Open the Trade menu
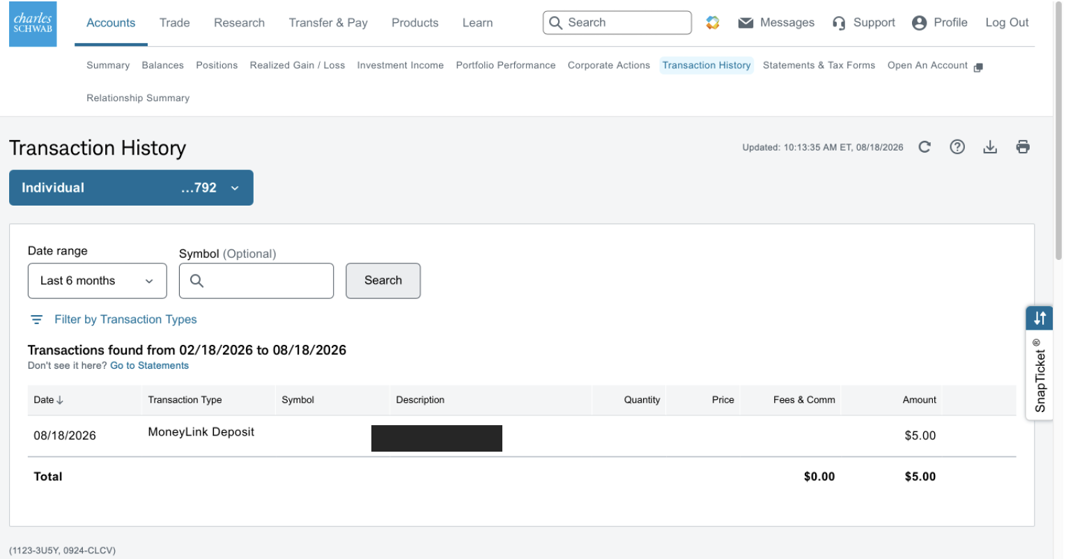Image resolution: width=1066 pixels, height=559 pixels. (175, 23)
